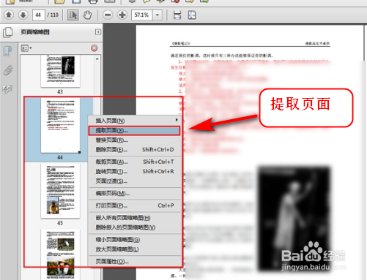Screen dimensions: 367x280
Task: Select the page 46 thumbnail with photos
Action: [60, 254]
